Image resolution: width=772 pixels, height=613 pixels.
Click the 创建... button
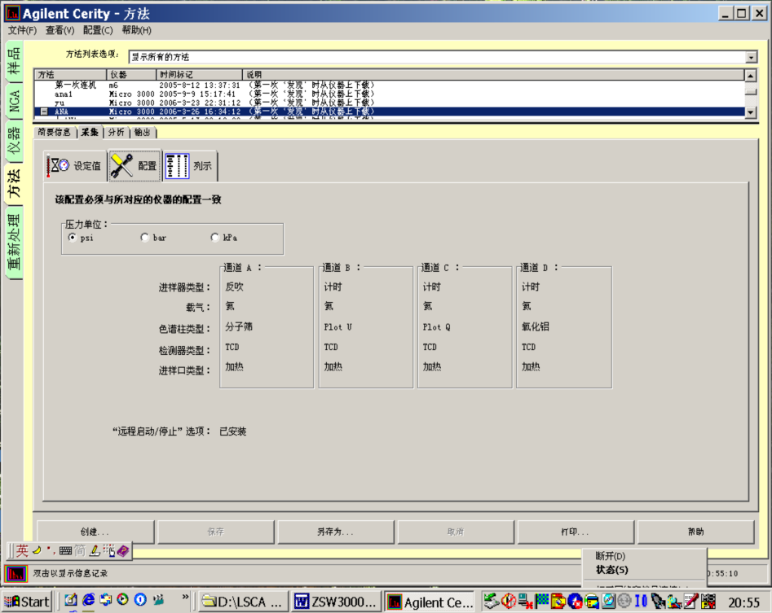pyautogui.click(x=95, y=532)
